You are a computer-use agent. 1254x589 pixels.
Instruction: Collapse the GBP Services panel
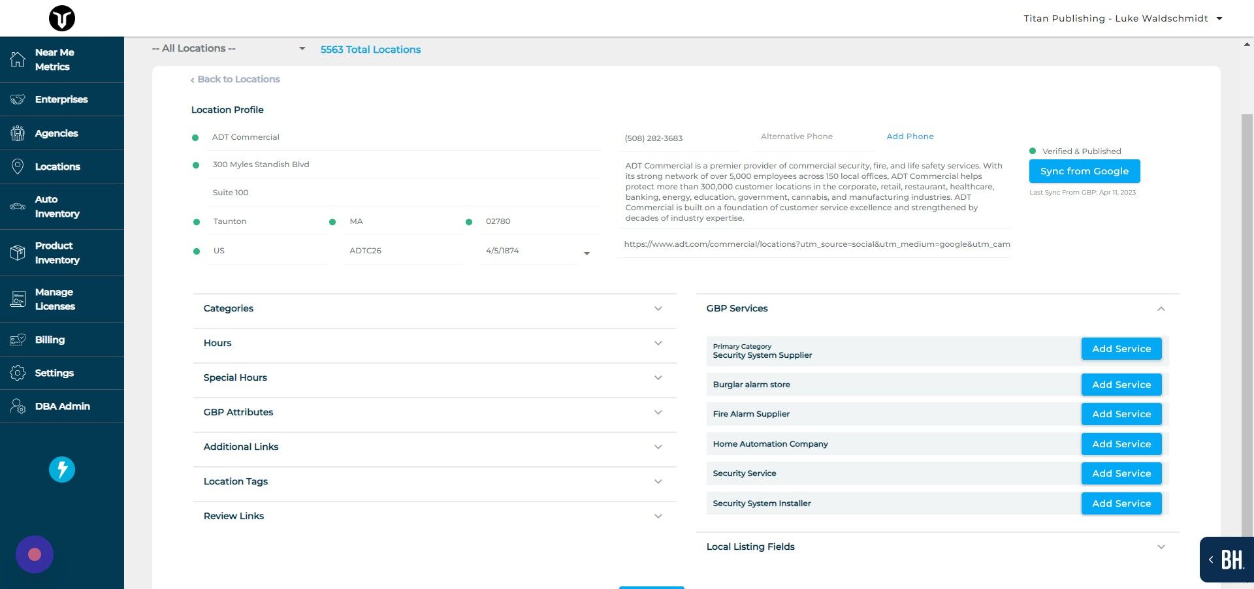pos(1161,308)
